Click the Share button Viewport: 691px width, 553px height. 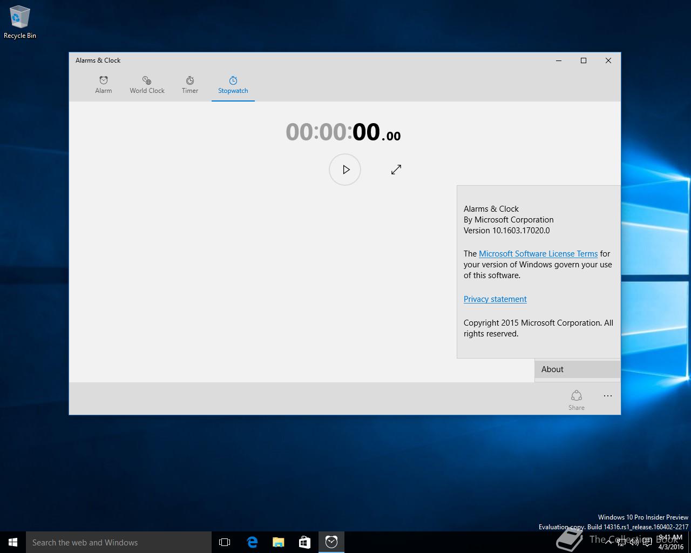pos(576,400)
